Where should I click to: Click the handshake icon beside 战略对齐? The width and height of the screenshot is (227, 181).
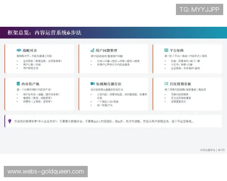point(19,50)
